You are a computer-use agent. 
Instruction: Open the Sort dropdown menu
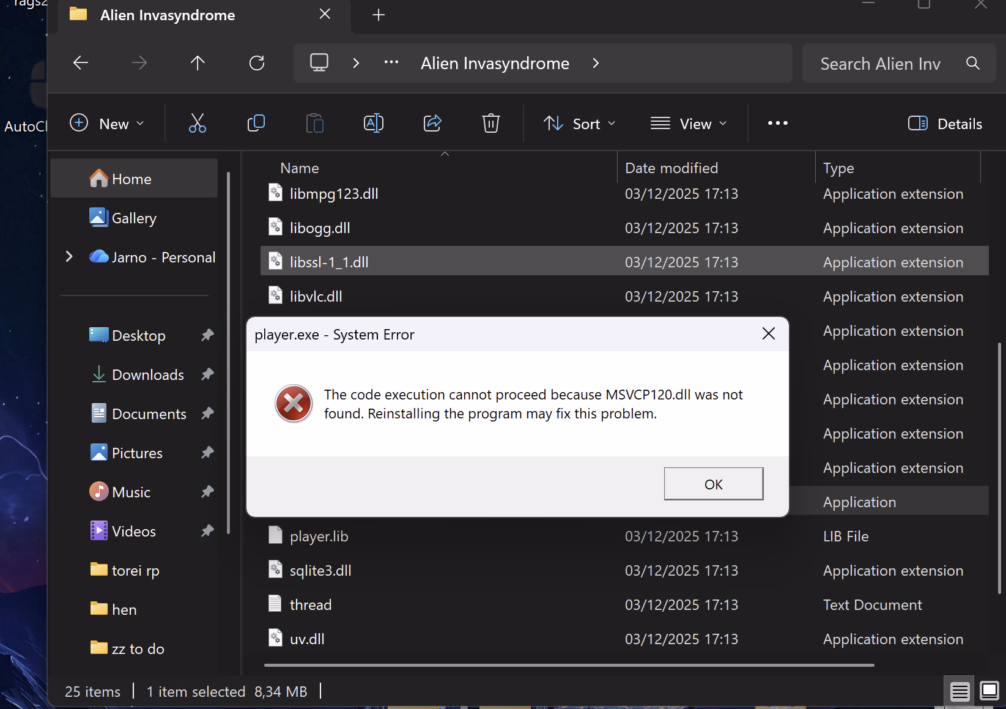point(579,124)
